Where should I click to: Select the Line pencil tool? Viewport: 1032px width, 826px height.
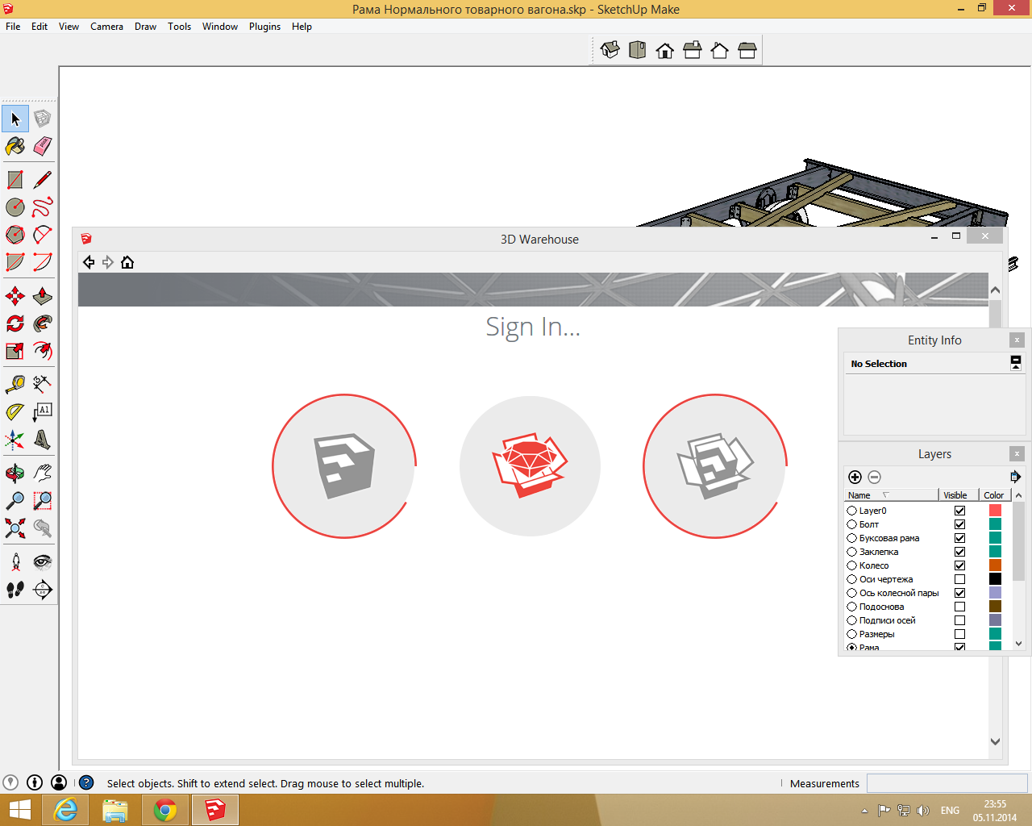(43, 180)
